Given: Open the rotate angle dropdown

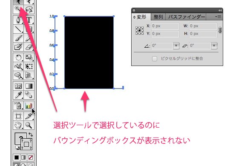Looking at the screenshot, I should click(x=176, y=46).
